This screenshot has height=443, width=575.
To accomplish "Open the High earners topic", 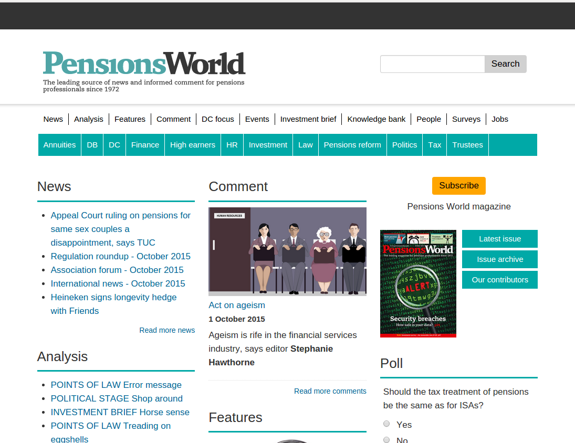I will tap(193, 145).
